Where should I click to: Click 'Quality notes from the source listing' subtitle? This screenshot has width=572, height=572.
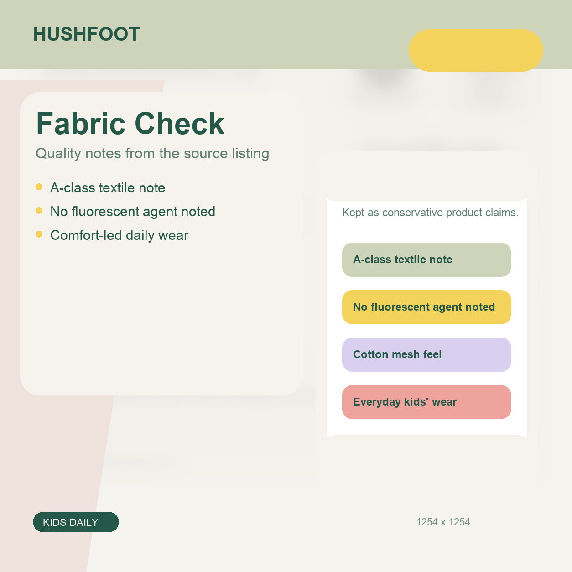click(152, 154)
